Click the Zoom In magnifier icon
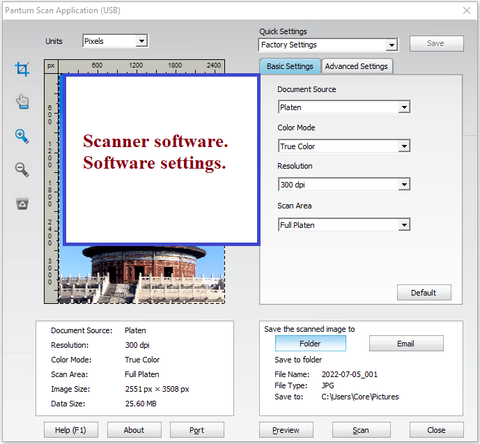Screen dimensions: 480x444 pyautogui.click(x=22, y=136)
